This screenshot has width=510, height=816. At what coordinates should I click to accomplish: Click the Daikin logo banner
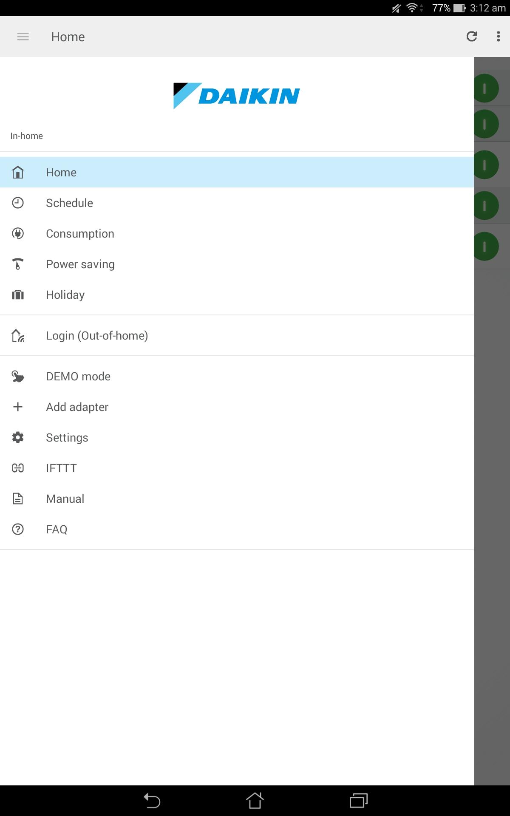237,96
